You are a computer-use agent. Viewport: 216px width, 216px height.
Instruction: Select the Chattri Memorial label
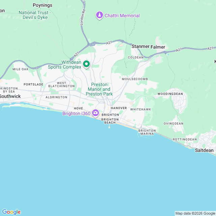[x=122, y=16]
